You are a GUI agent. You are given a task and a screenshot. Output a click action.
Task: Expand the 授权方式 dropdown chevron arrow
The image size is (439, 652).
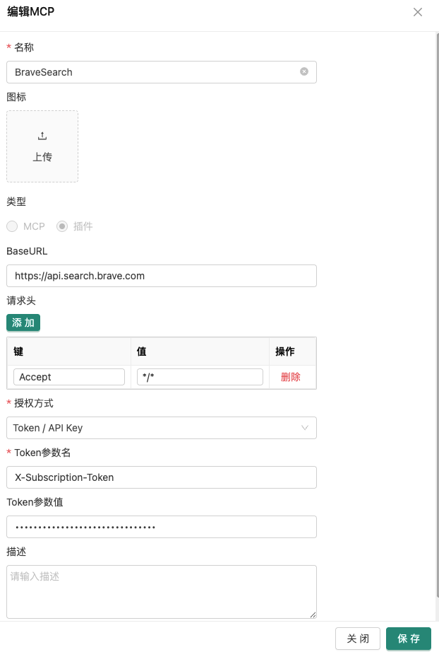305,428
